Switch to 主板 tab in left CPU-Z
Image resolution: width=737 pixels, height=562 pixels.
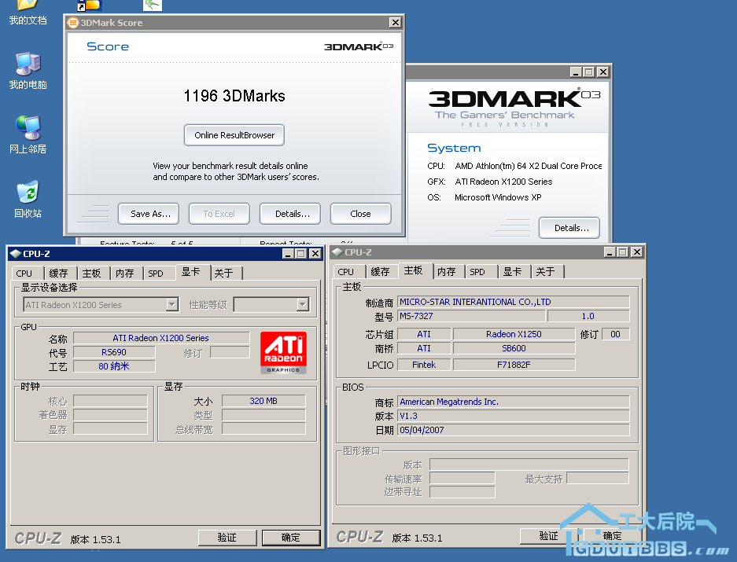tap(93, 273)
